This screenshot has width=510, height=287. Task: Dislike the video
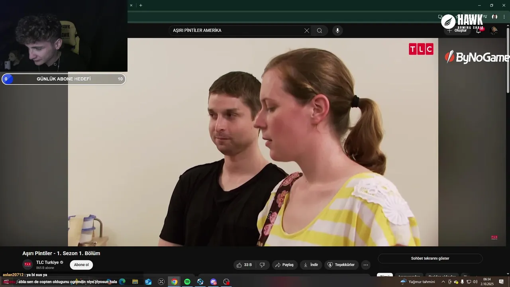(262, 265)
